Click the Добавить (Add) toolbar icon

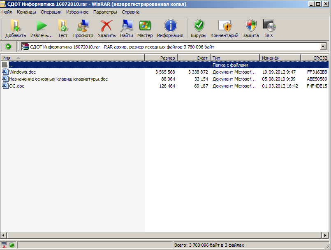click(15, 26)
